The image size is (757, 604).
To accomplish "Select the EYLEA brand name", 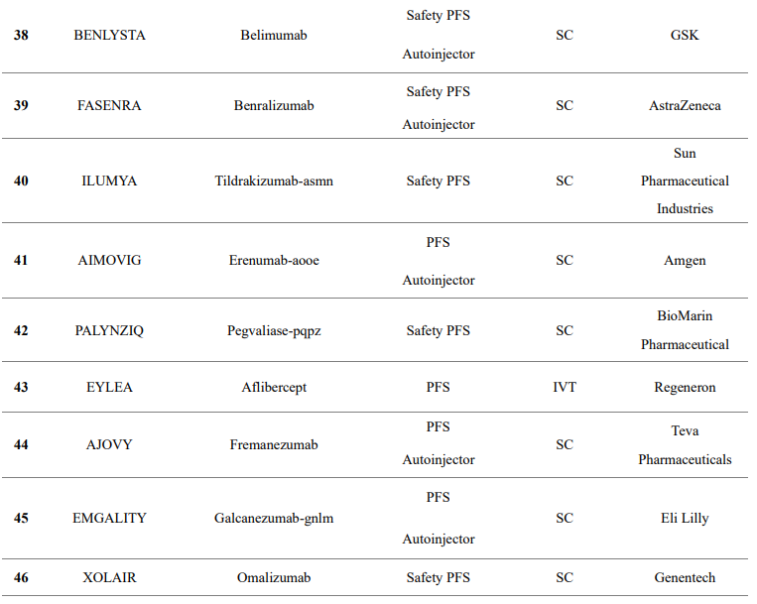I will (109, 387).
